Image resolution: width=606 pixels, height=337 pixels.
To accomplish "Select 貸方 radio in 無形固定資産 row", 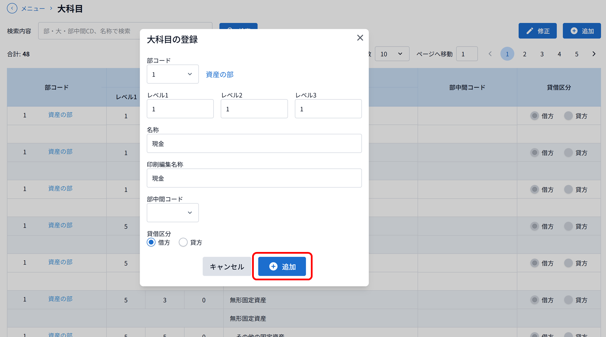I will (568, 300).
